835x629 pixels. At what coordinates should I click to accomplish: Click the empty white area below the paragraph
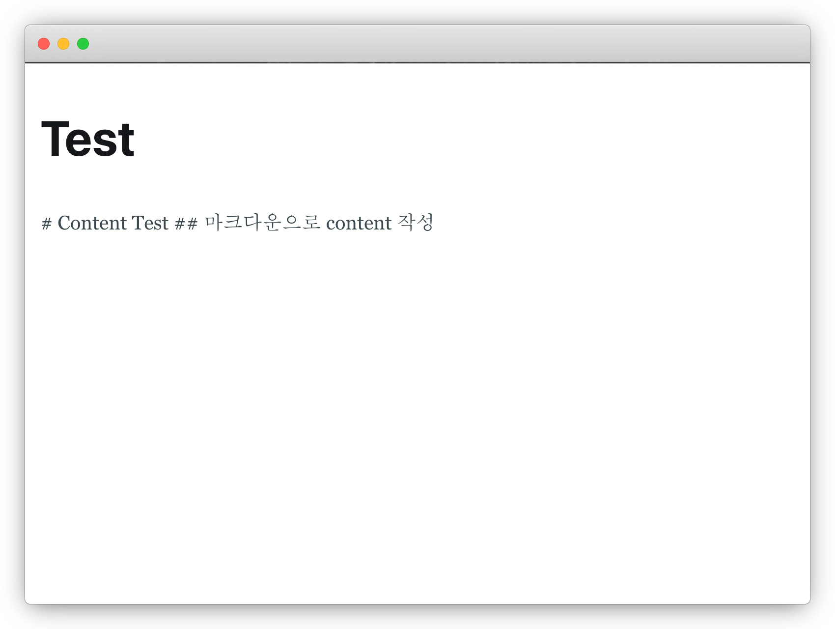pos(417,418)
